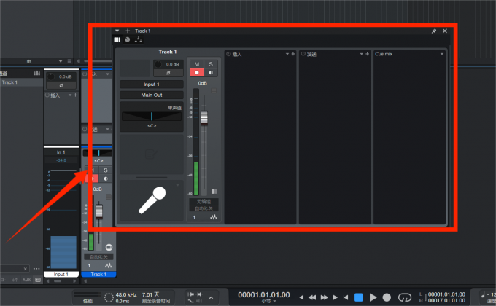Viewport: 496px width, 306px height.
Task: Click the meter bars icon above channel list
Action: click(x=37, y=73)
